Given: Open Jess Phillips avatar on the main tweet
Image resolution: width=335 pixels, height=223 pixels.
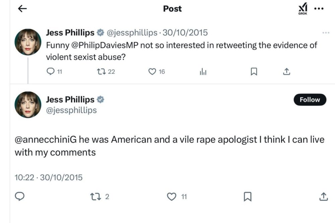Looking at the screenshot, I should coord(28,105).
